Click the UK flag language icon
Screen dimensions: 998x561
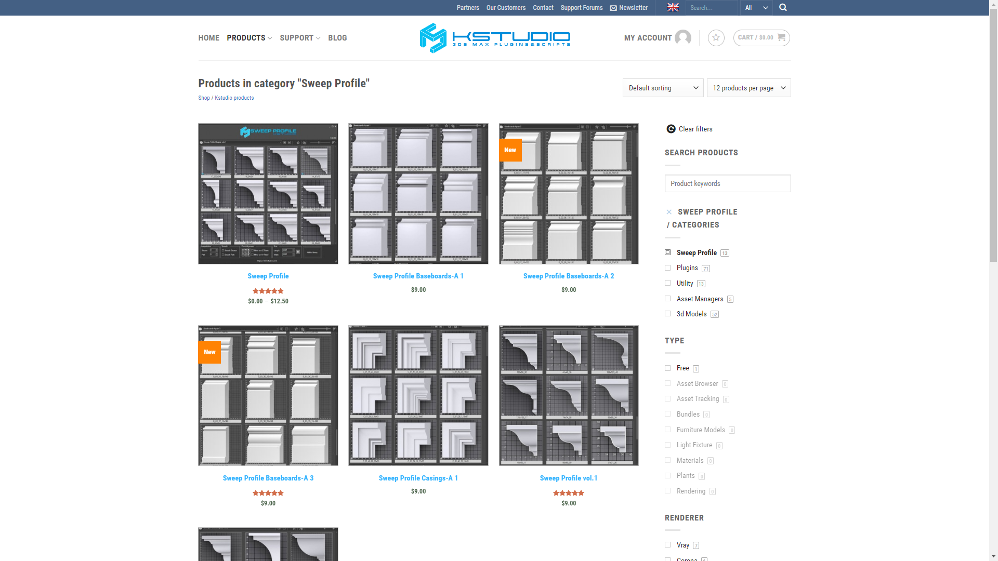tap(673, 8)
